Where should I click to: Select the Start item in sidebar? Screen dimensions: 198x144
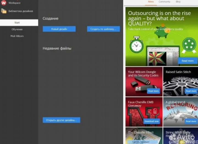coord(17,23)
